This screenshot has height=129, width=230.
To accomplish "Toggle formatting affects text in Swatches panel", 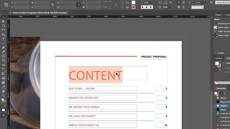I will [225, 93].
